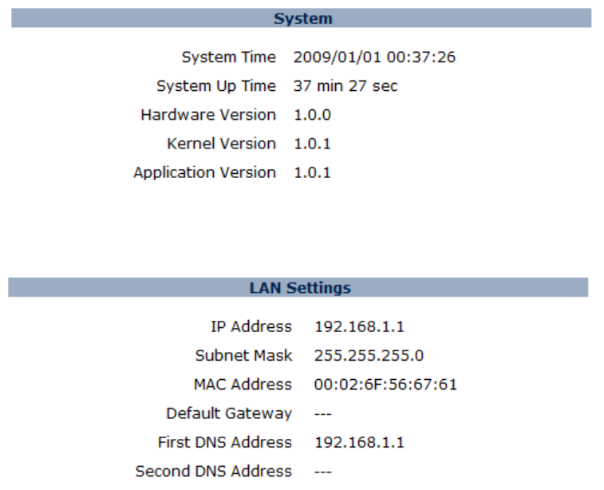The image size is (604, 490).
Task: Click the IP Address label
Action: coord(251,326)
